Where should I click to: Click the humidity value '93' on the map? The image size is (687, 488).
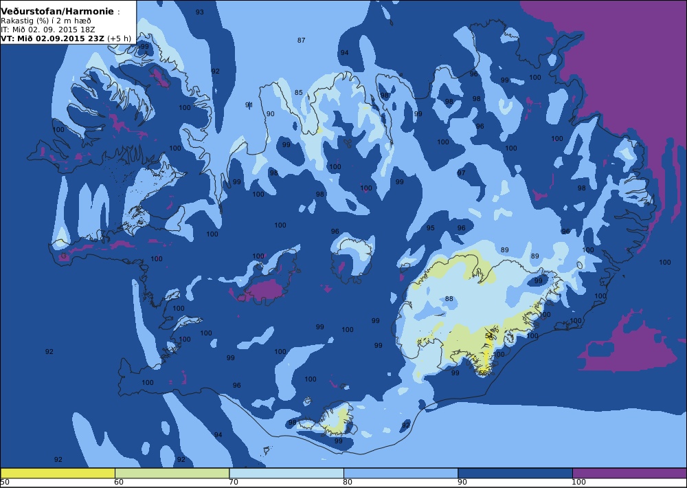coord(199,12)
